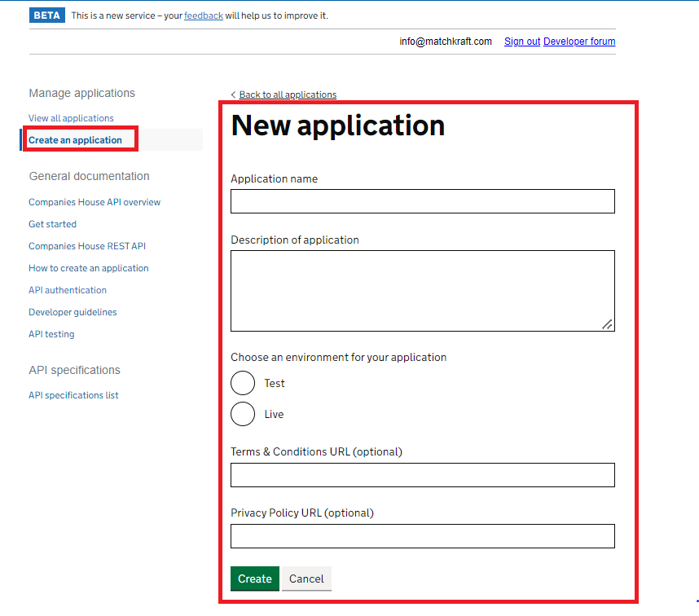Open the Get started documentation

click(53, 224)
